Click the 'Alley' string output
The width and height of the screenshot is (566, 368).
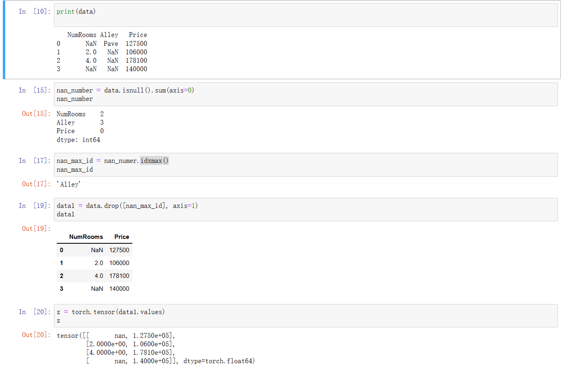(x=69, y=184)
